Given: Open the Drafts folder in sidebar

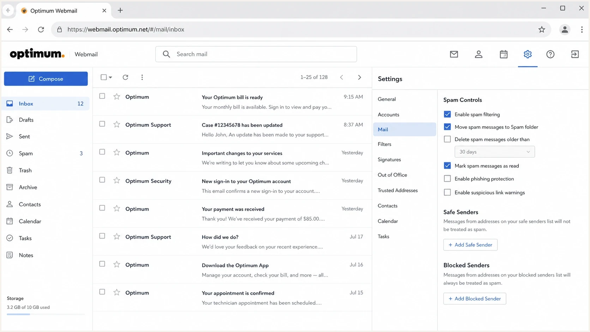Looking at the screenshot, I should tap(46, 120).
